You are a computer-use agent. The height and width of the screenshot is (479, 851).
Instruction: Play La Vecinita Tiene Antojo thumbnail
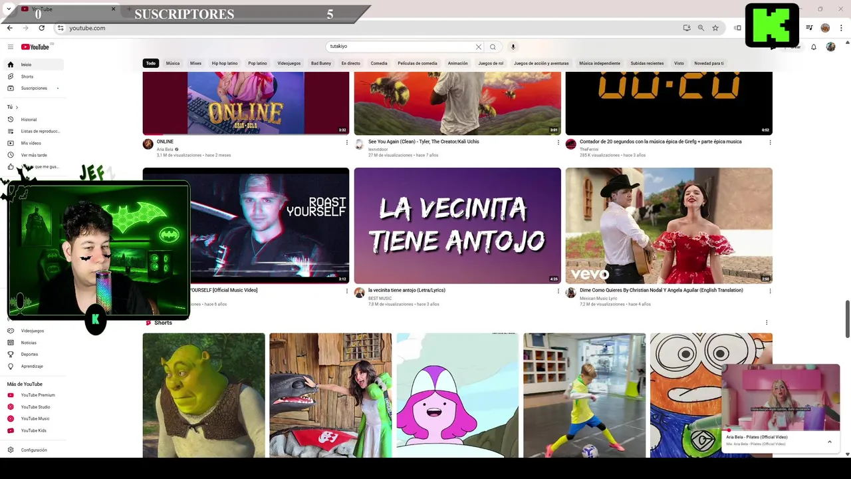pyautogui.click(x=457, y=226)
